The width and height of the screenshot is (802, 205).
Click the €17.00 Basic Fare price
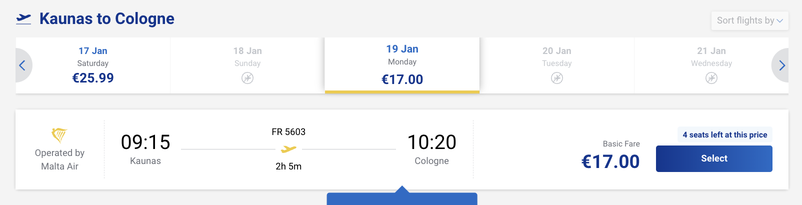tap(610, 161)
